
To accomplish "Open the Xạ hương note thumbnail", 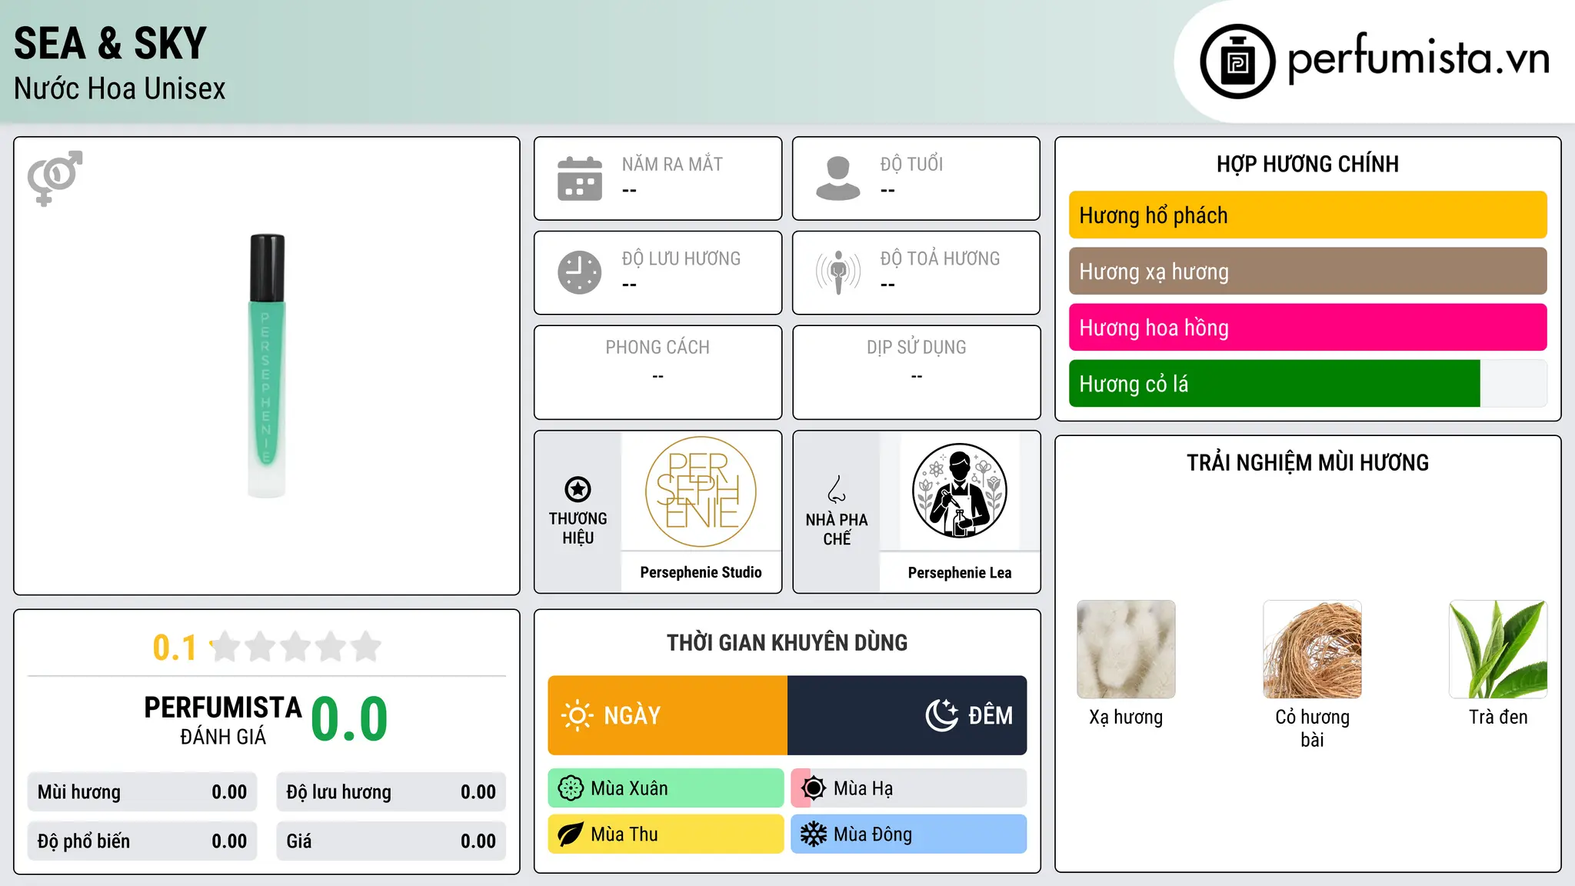I will coord(1126,649).
